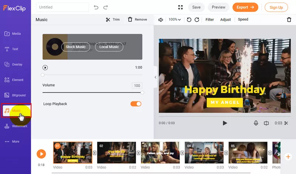The image size is (296, 174).
Task: Select the Happy Birthday title in preview
Action: 225,90
